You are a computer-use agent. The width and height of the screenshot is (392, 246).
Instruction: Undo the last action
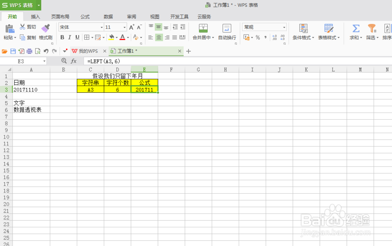pyautogui.click(x=46, y=51)
